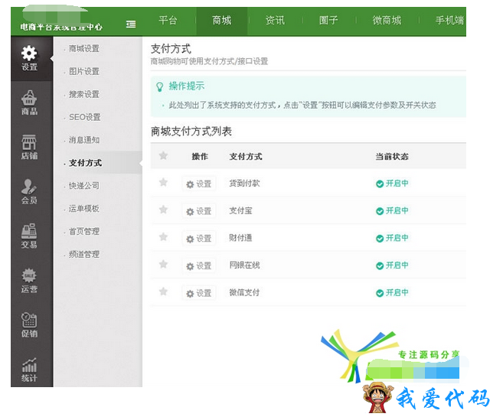503x417 pixels.
Task: Click the 当前状态 column header
Action: click(392, 156)
